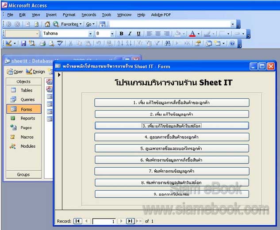The width and height of the screenshot is (280, 230).
Task: Print with the printer icon
Action: tap(42, 43)
